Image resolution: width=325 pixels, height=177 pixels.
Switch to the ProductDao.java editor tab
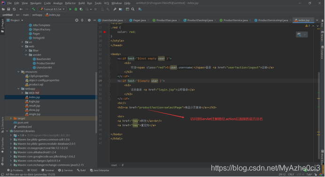point(166,20)
